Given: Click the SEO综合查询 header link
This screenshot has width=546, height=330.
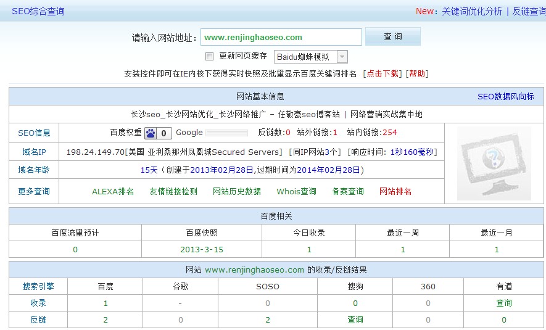Looking at the screenshot, I should coord(38,11).
